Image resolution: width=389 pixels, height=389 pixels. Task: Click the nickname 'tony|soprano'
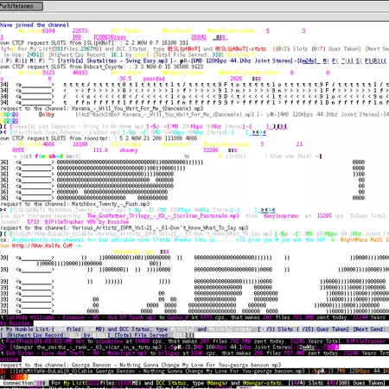281,216
